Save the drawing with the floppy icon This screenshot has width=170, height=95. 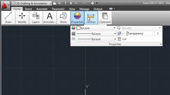pos(65,3)
